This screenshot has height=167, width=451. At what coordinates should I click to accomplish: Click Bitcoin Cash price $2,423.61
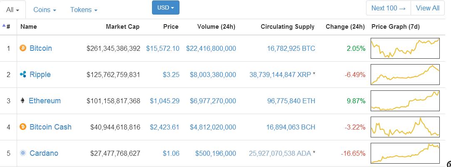(164, 127)
